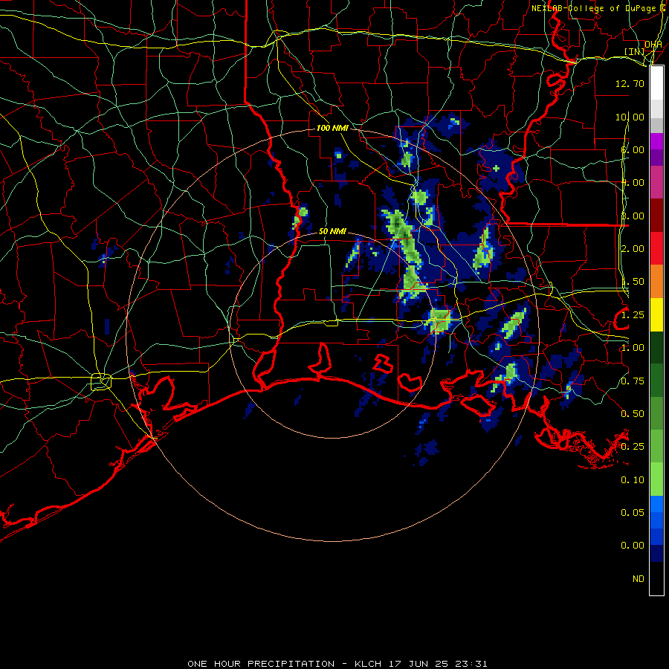Click the "0.50" legend value

tap(633, 414)
